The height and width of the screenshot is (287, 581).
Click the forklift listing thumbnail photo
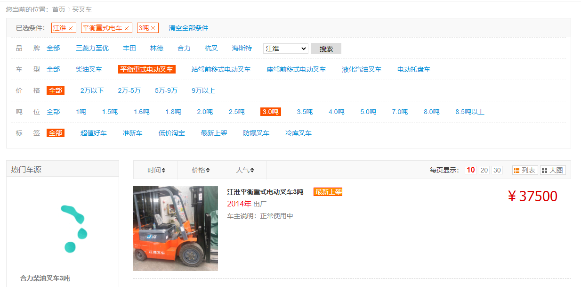pyautogui.click(x=175, y=229)
